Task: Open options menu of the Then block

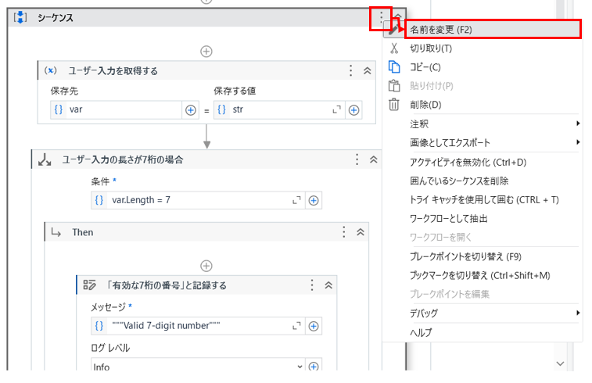Action: coord(343,232)
